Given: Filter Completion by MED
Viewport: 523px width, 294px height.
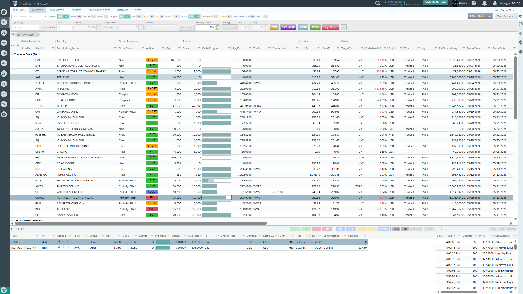Looking at the screenshot, I should pos(76,17).
